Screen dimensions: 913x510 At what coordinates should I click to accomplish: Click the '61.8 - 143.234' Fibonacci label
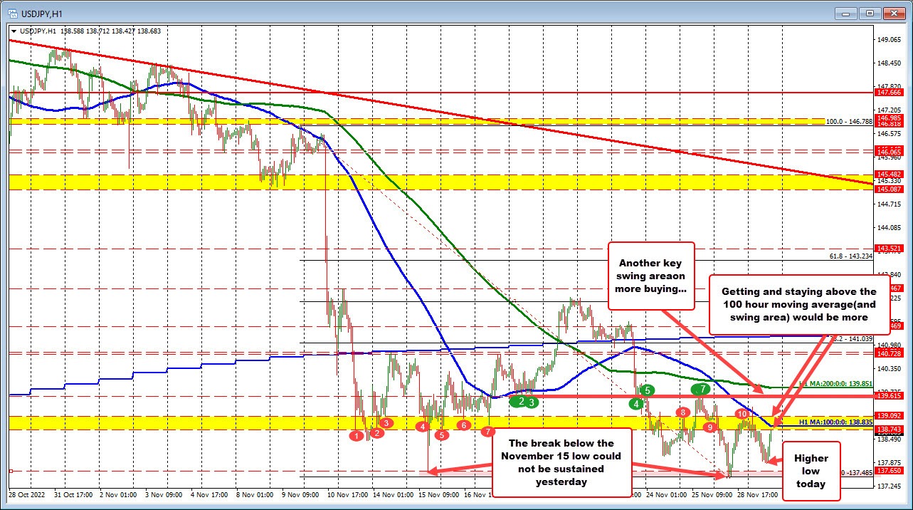pos(851,256)
